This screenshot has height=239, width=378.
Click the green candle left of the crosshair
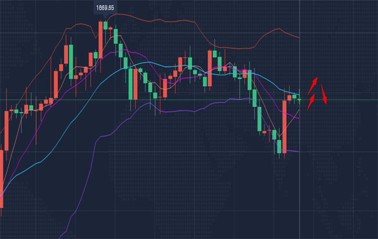click(x=295, y=96)
